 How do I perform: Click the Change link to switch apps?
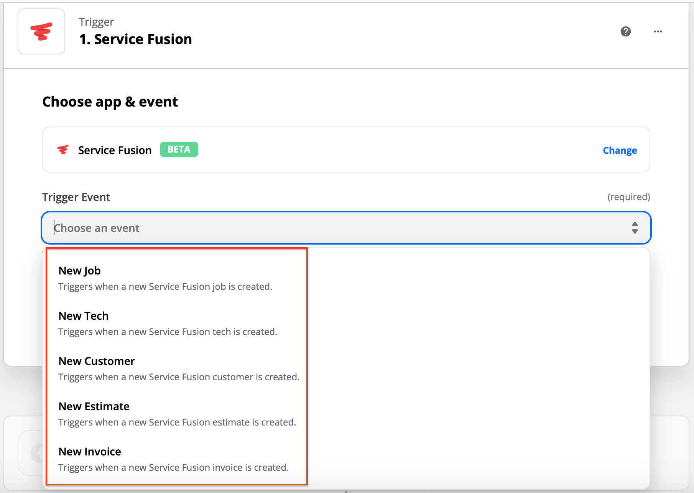coord(620,150)
